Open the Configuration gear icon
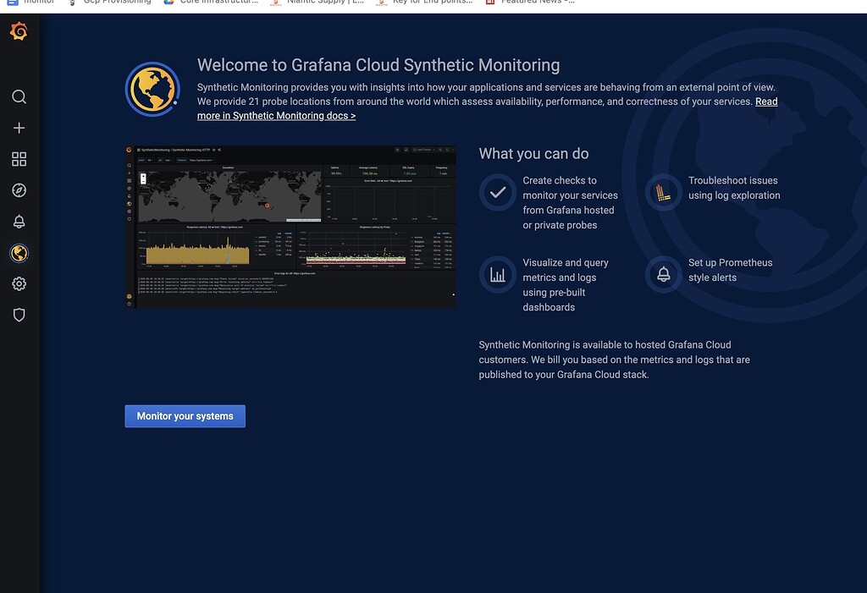Screen dimensions: 867x593 click(x=19, y=283)
